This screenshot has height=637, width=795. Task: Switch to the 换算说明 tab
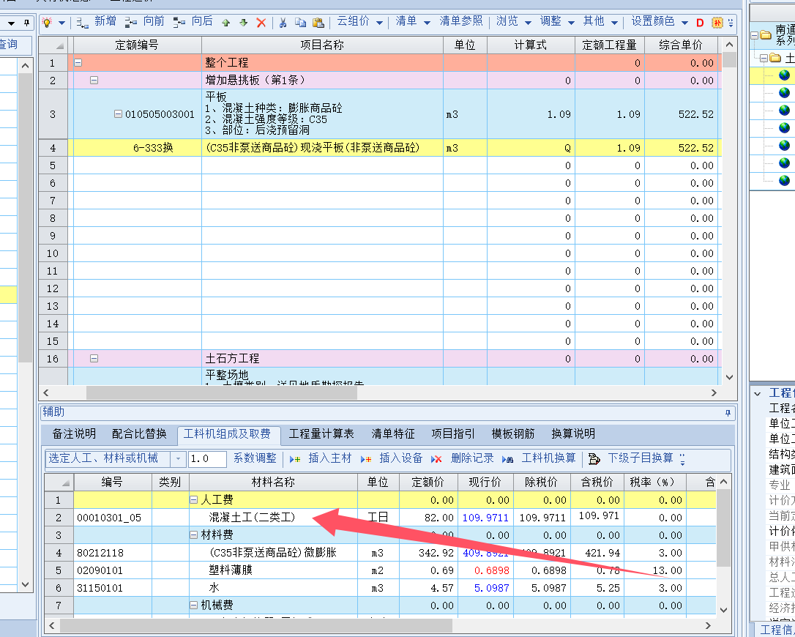click(573, 434)
